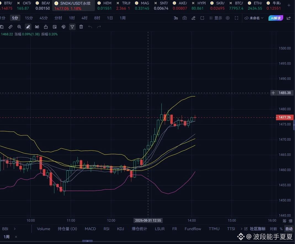Switch to the 45分 timeframe
The width and height of the screenshot is (295, 244).
pyautogui.click(x=43, y=18)
